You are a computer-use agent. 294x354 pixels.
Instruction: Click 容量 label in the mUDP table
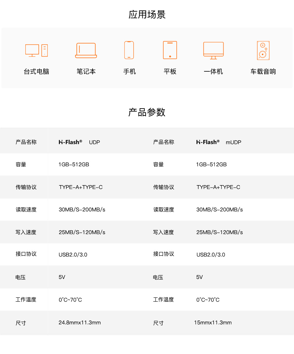point(158,164)
